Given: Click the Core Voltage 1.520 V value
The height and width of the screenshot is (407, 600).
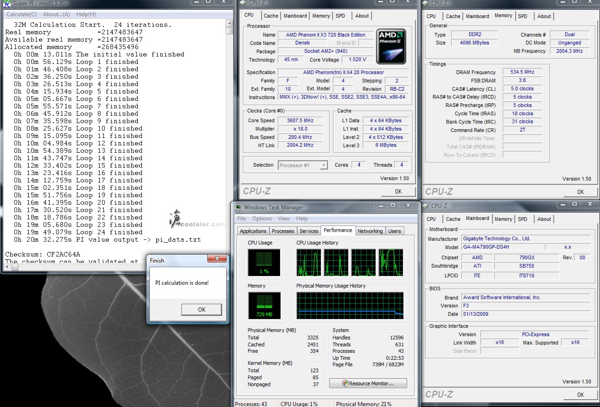Looking at the screenshot, I should [357, 60].
